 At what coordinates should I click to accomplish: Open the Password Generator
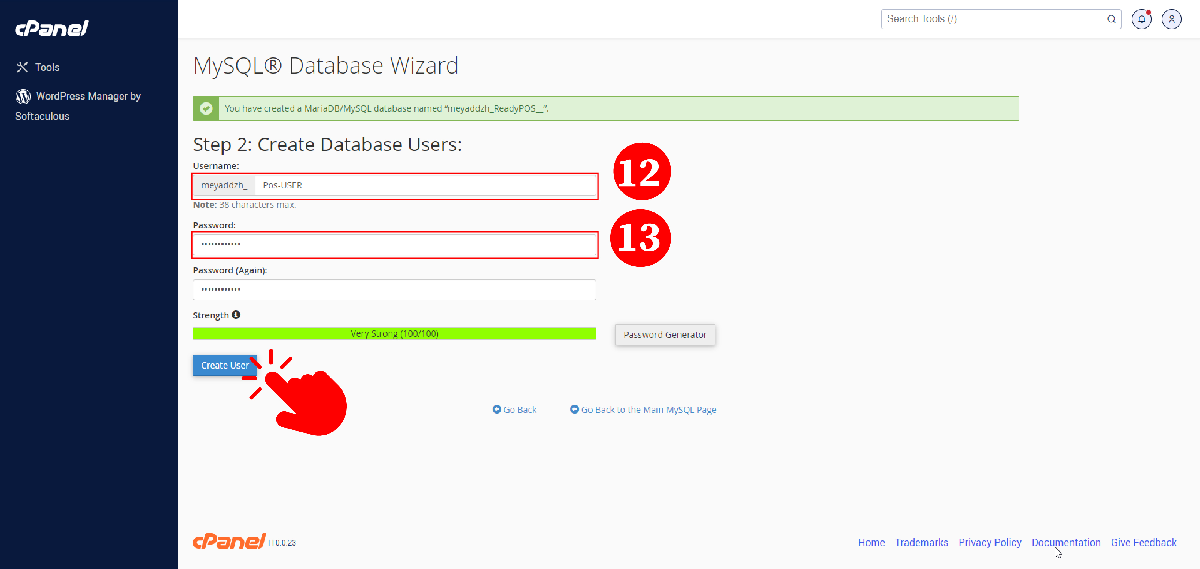click(665, 335)
